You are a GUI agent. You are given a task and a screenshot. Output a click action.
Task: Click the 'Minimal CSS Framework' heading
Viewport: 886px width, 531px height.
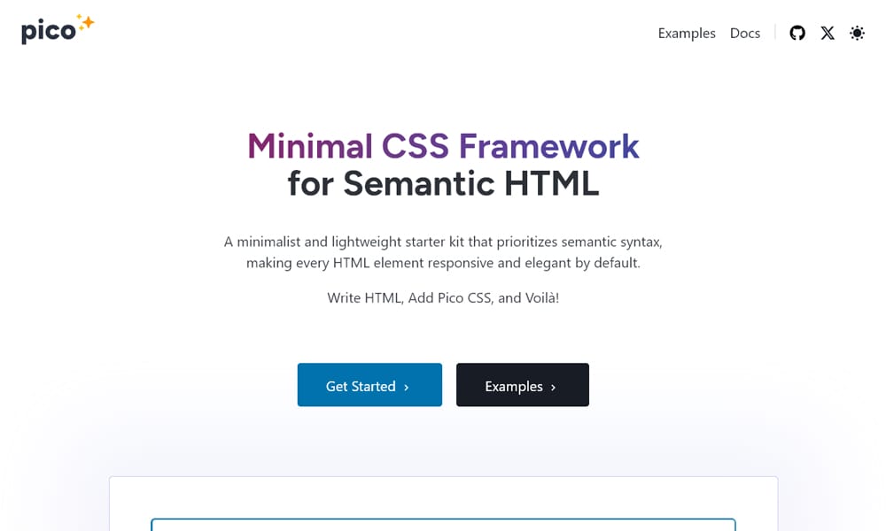(x=444, y=146)
